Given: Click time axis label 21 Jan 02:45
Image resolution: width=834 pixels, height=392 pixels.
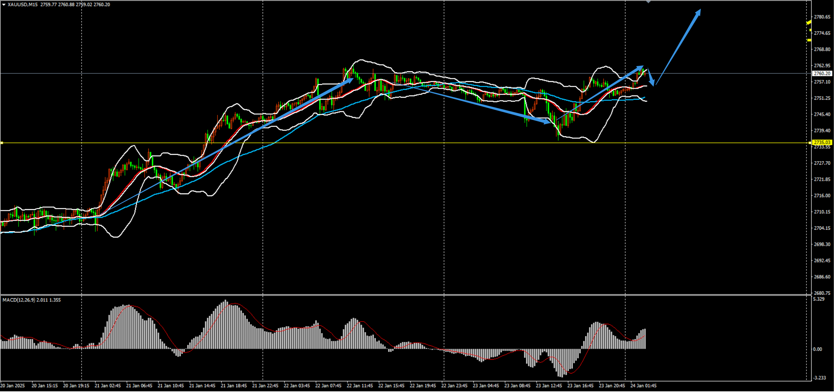Looking at the screenshot, I should tap(108, 386).
